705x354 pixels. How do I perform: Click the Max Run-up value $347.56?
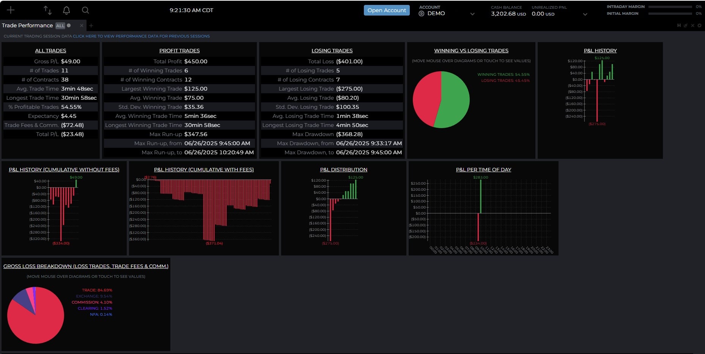coord(196,134)
